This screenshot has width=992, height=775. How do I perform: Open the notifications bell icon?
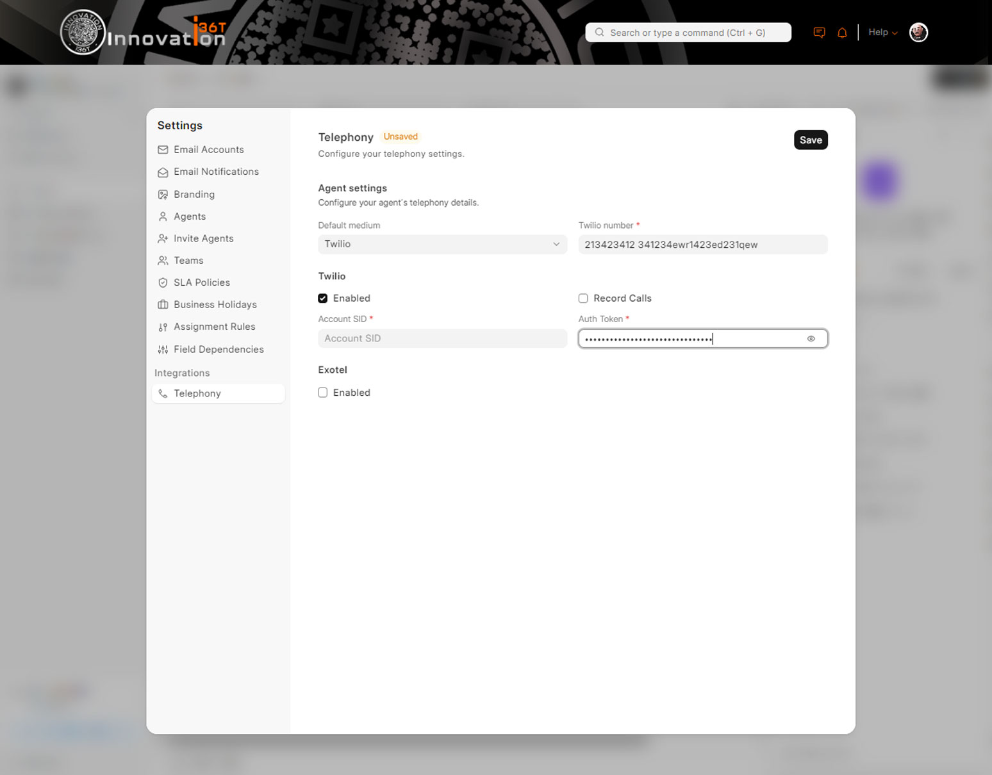tap(842, 33)
